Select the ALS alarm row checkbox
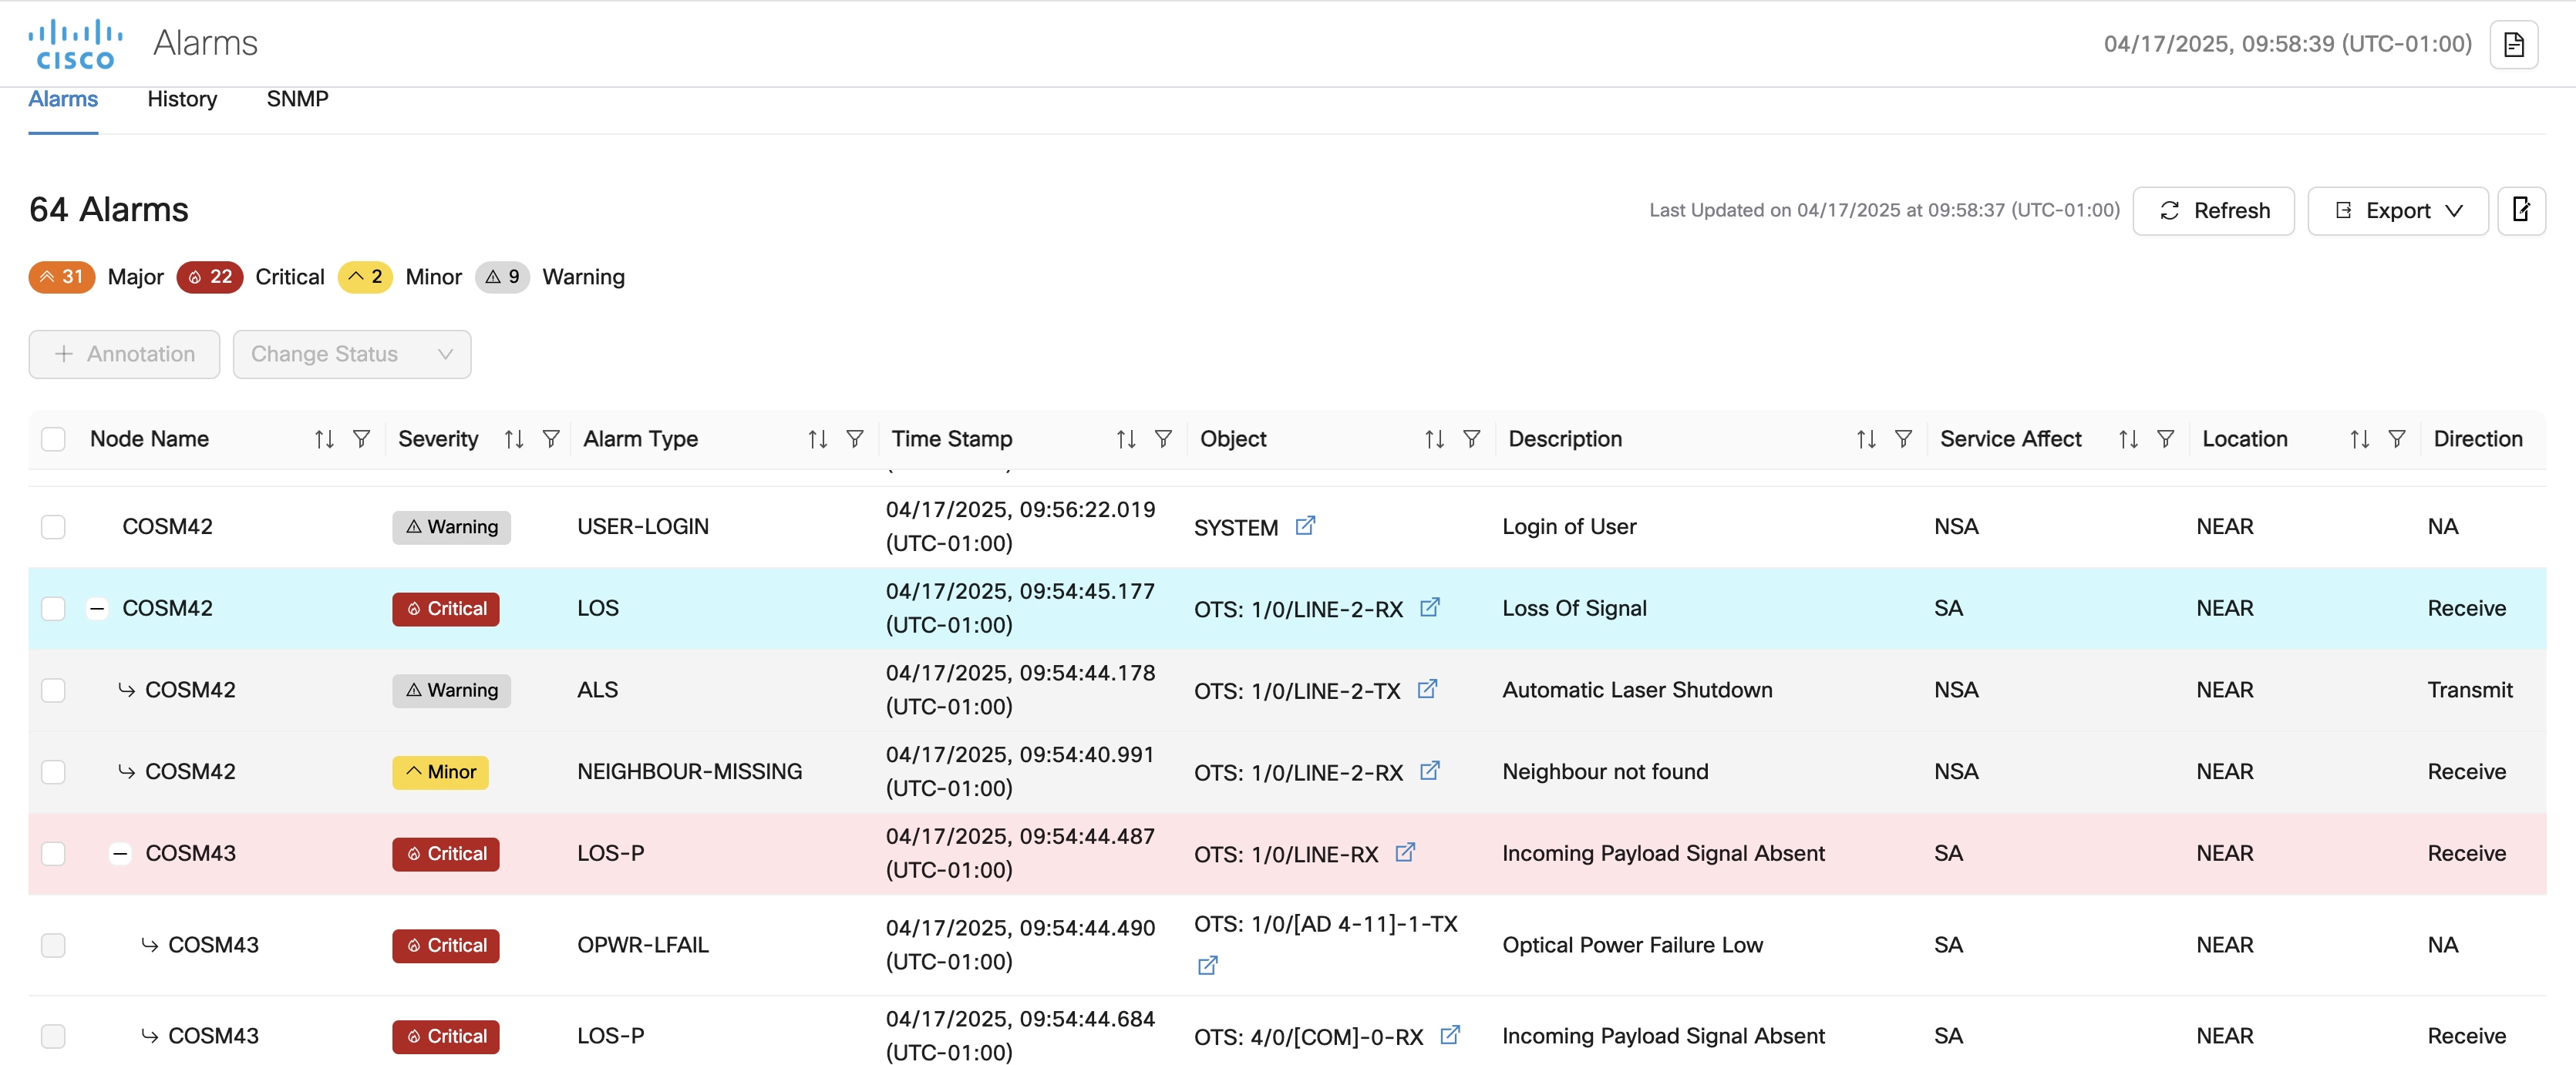Screen dimensions: 2576x1065 coord(53,690)
